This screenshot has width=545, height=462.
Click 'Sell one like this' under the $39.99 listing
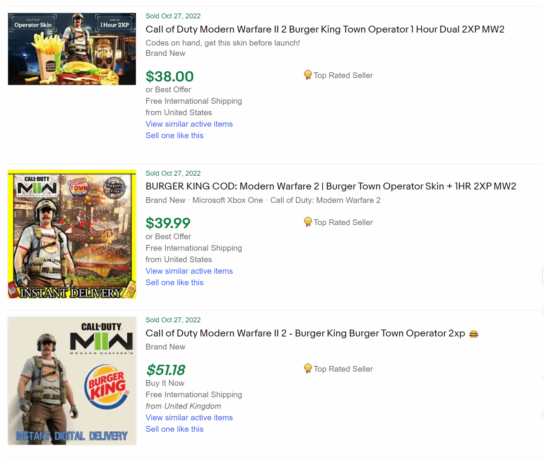175,282
